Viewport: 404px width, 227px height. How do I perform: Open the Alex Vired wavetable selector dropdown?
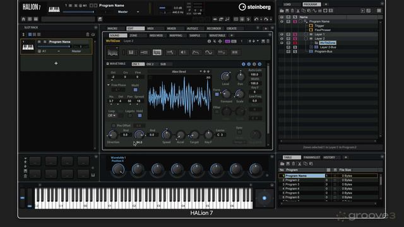(x=201, y=71)
